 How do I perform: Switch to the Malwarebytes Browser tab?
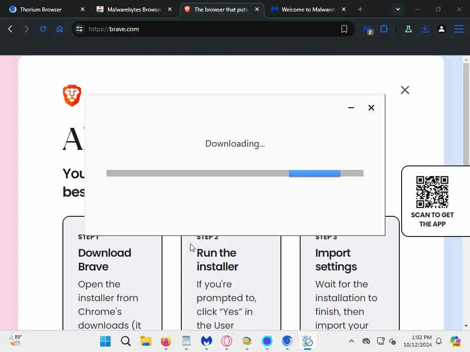click(134, 10)
